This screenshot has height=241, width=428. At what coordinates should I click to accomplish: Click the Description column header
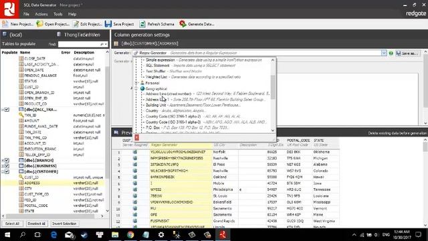(84, 52)
